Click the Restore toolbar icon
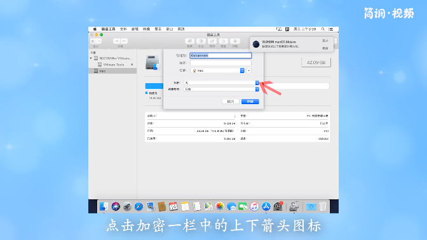 223,41
